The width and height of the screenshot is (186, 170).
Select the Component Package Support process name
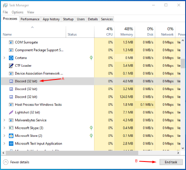pos(39,50)
